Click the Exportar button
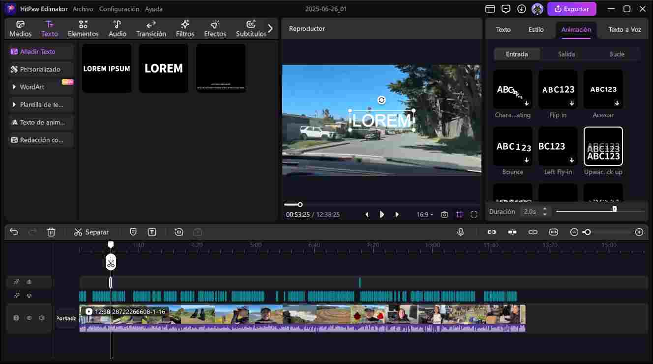Viewport: 653px width, 364px height. tap(571, 9)
